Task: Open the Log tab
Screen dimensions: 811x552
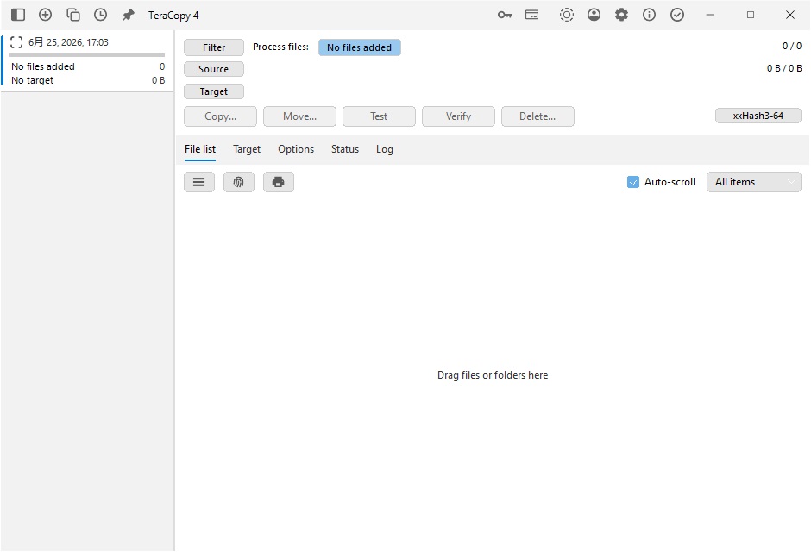Action: 384,149
